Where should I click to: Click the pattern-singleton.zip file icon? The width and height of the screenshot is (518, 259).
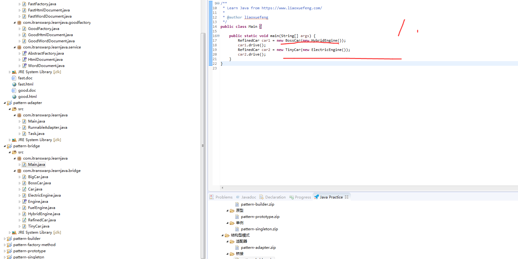coord(237,229)
